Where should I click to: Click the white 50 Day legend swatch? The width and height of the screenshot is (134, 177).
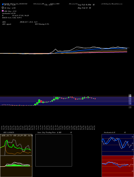[3, 8]
